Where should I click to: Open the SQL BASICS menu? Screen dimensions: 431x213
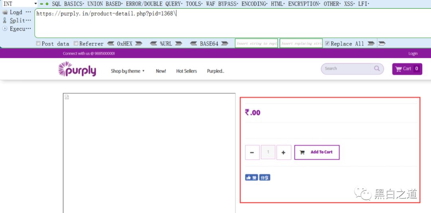67,4
